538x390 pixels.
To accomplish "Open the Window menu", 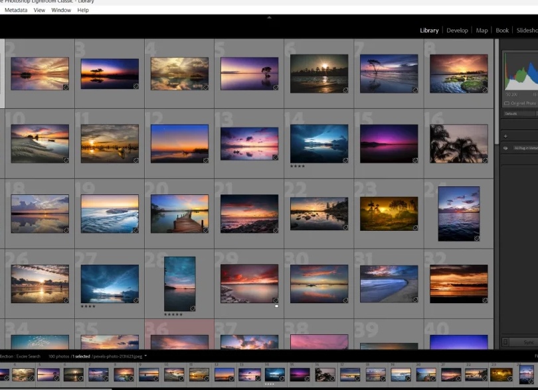I will (x=61, y=10).
